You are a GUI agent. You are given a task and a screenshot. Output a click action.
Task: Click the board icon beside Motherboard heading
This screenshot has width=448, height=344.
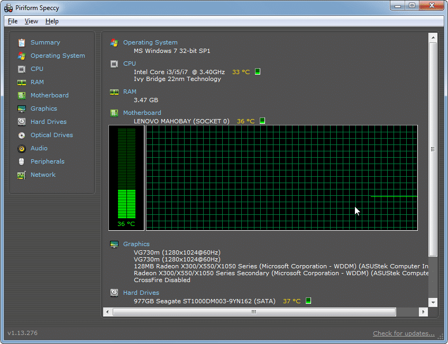tap(114, 113)
